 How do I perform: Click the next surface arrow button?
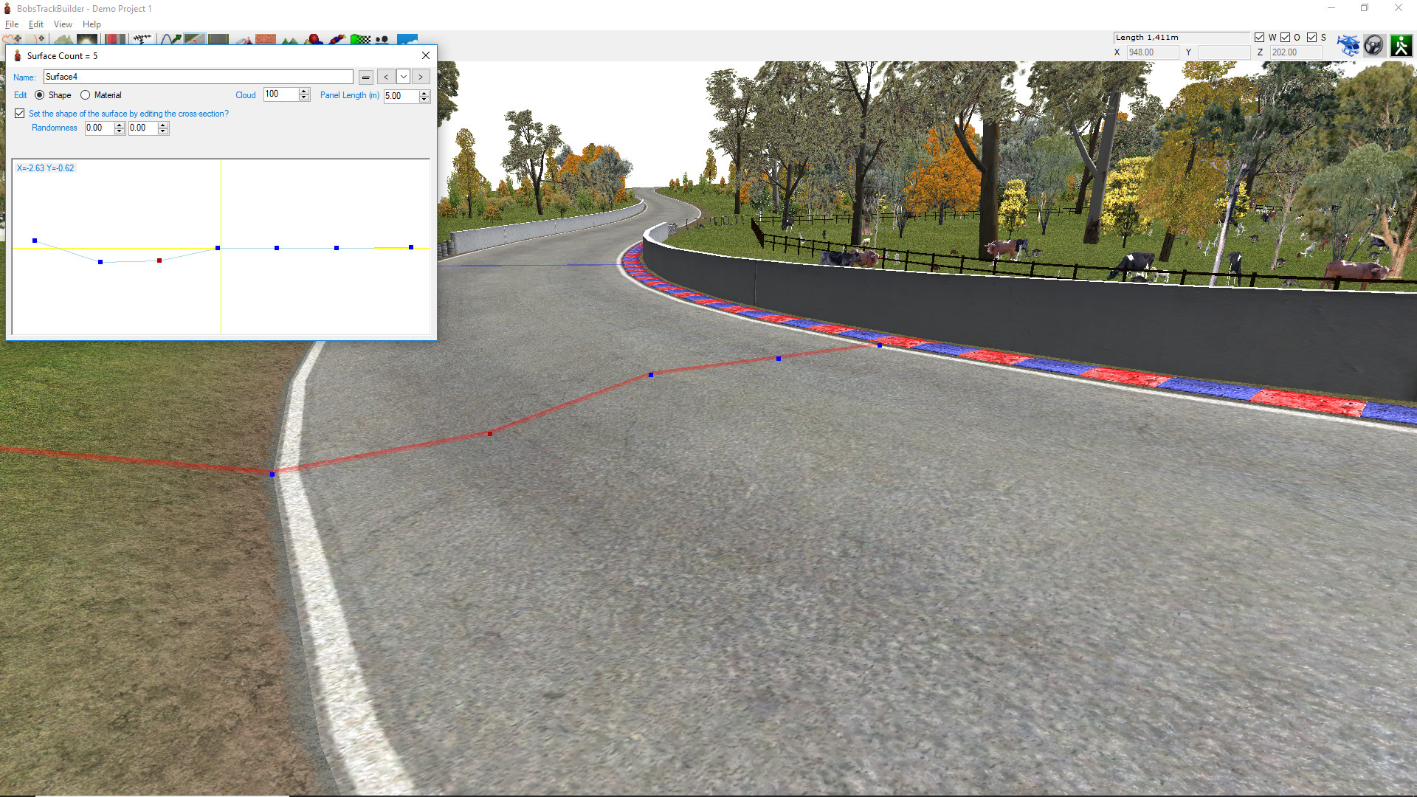click(x=421, y=76)
